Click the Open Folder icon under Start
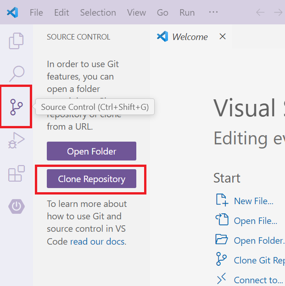 tap(222, 239)
